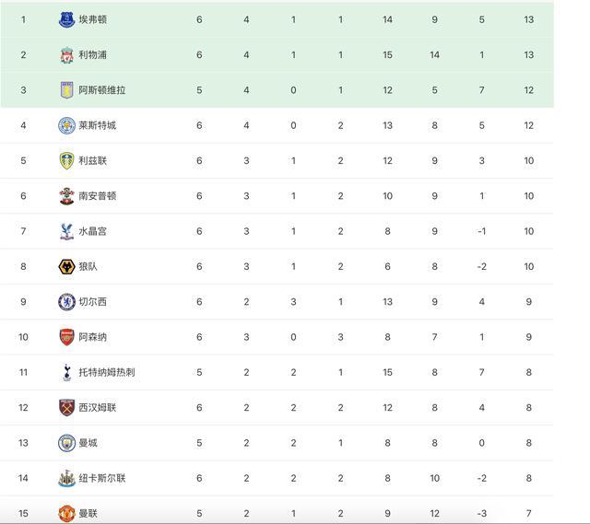Viewport: 590px width, 524px height.
Task: Click the points value for 莱斯特城 row
Action: click(x=528, y=125)
